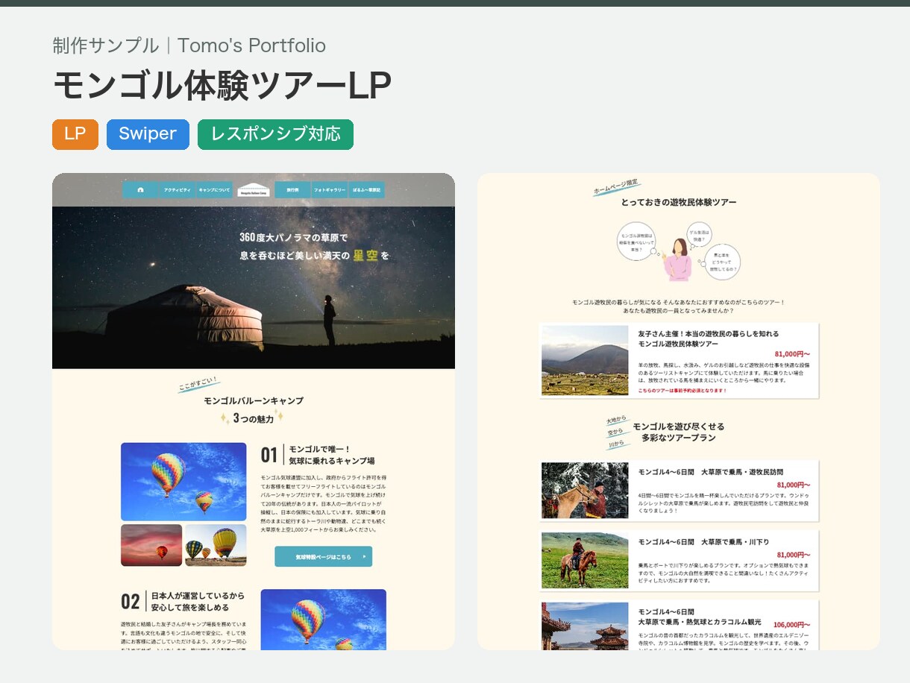This screenshot has height=683, width=910.
Task: Open the アクティビティ nav item
Action: (177, 190)
